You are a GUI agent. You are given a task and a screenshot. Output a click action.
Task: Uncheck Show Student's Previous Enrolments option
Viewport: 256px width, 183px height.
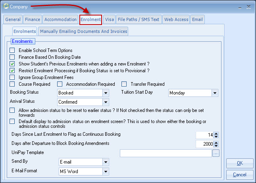(x=12, y=64)
